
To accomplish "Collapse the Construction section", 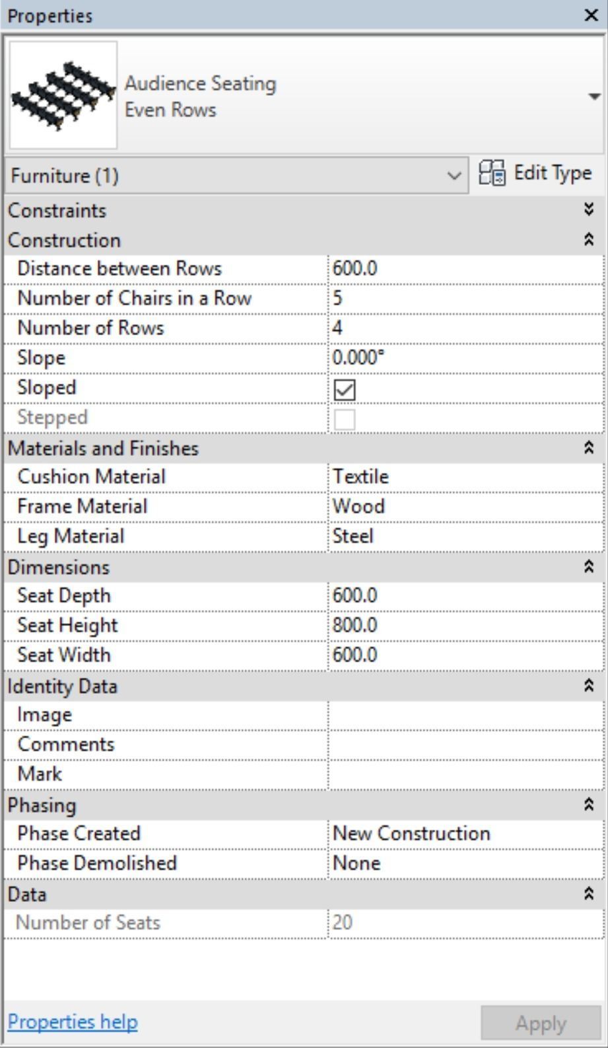I will click(x=589, y=240).
